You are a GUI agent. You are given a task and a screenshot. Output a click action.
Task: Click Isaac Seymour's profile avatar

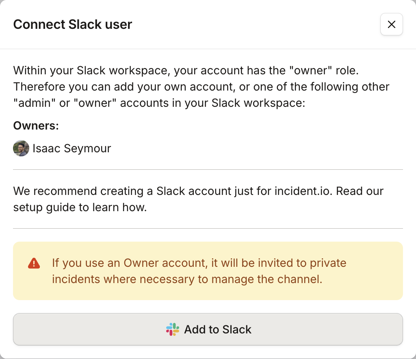point(21,148)
